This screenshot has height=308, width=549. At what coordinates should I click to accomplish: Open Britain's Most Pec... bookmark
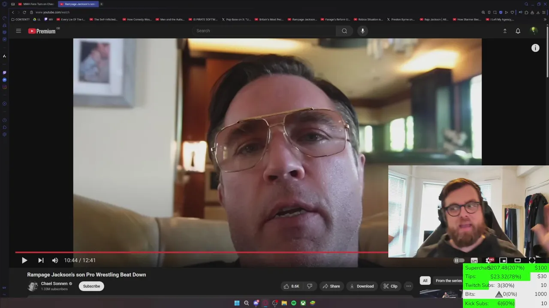(x=269, y=19)
